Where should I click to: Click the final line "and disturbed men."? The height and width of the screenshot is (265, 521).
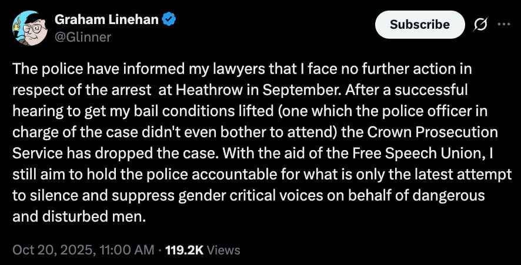click(x=78, y=216)
